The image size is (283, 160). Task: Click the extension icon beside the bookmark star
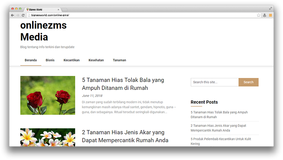[x=265, y=15]
